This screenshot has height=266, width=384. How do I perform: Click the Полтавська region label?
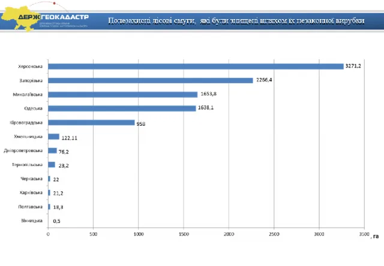pos(31,207)
